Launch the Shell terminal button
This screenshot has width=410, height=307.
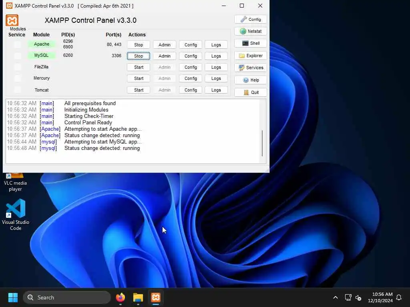click(x=251, y=43)
